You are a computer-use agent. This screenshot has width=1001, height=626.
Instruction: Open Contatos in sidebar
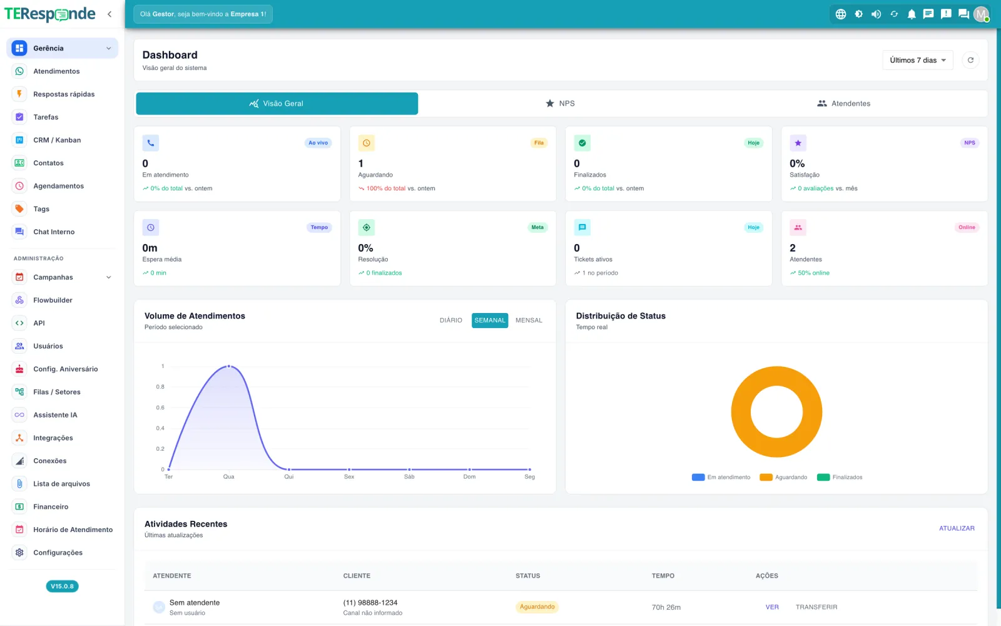[62, 163]
